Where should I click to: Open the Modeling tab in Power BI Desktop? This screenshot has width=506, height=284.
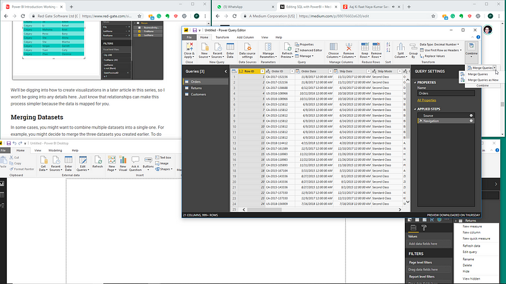pyautogui.click(x=55, y=150)
